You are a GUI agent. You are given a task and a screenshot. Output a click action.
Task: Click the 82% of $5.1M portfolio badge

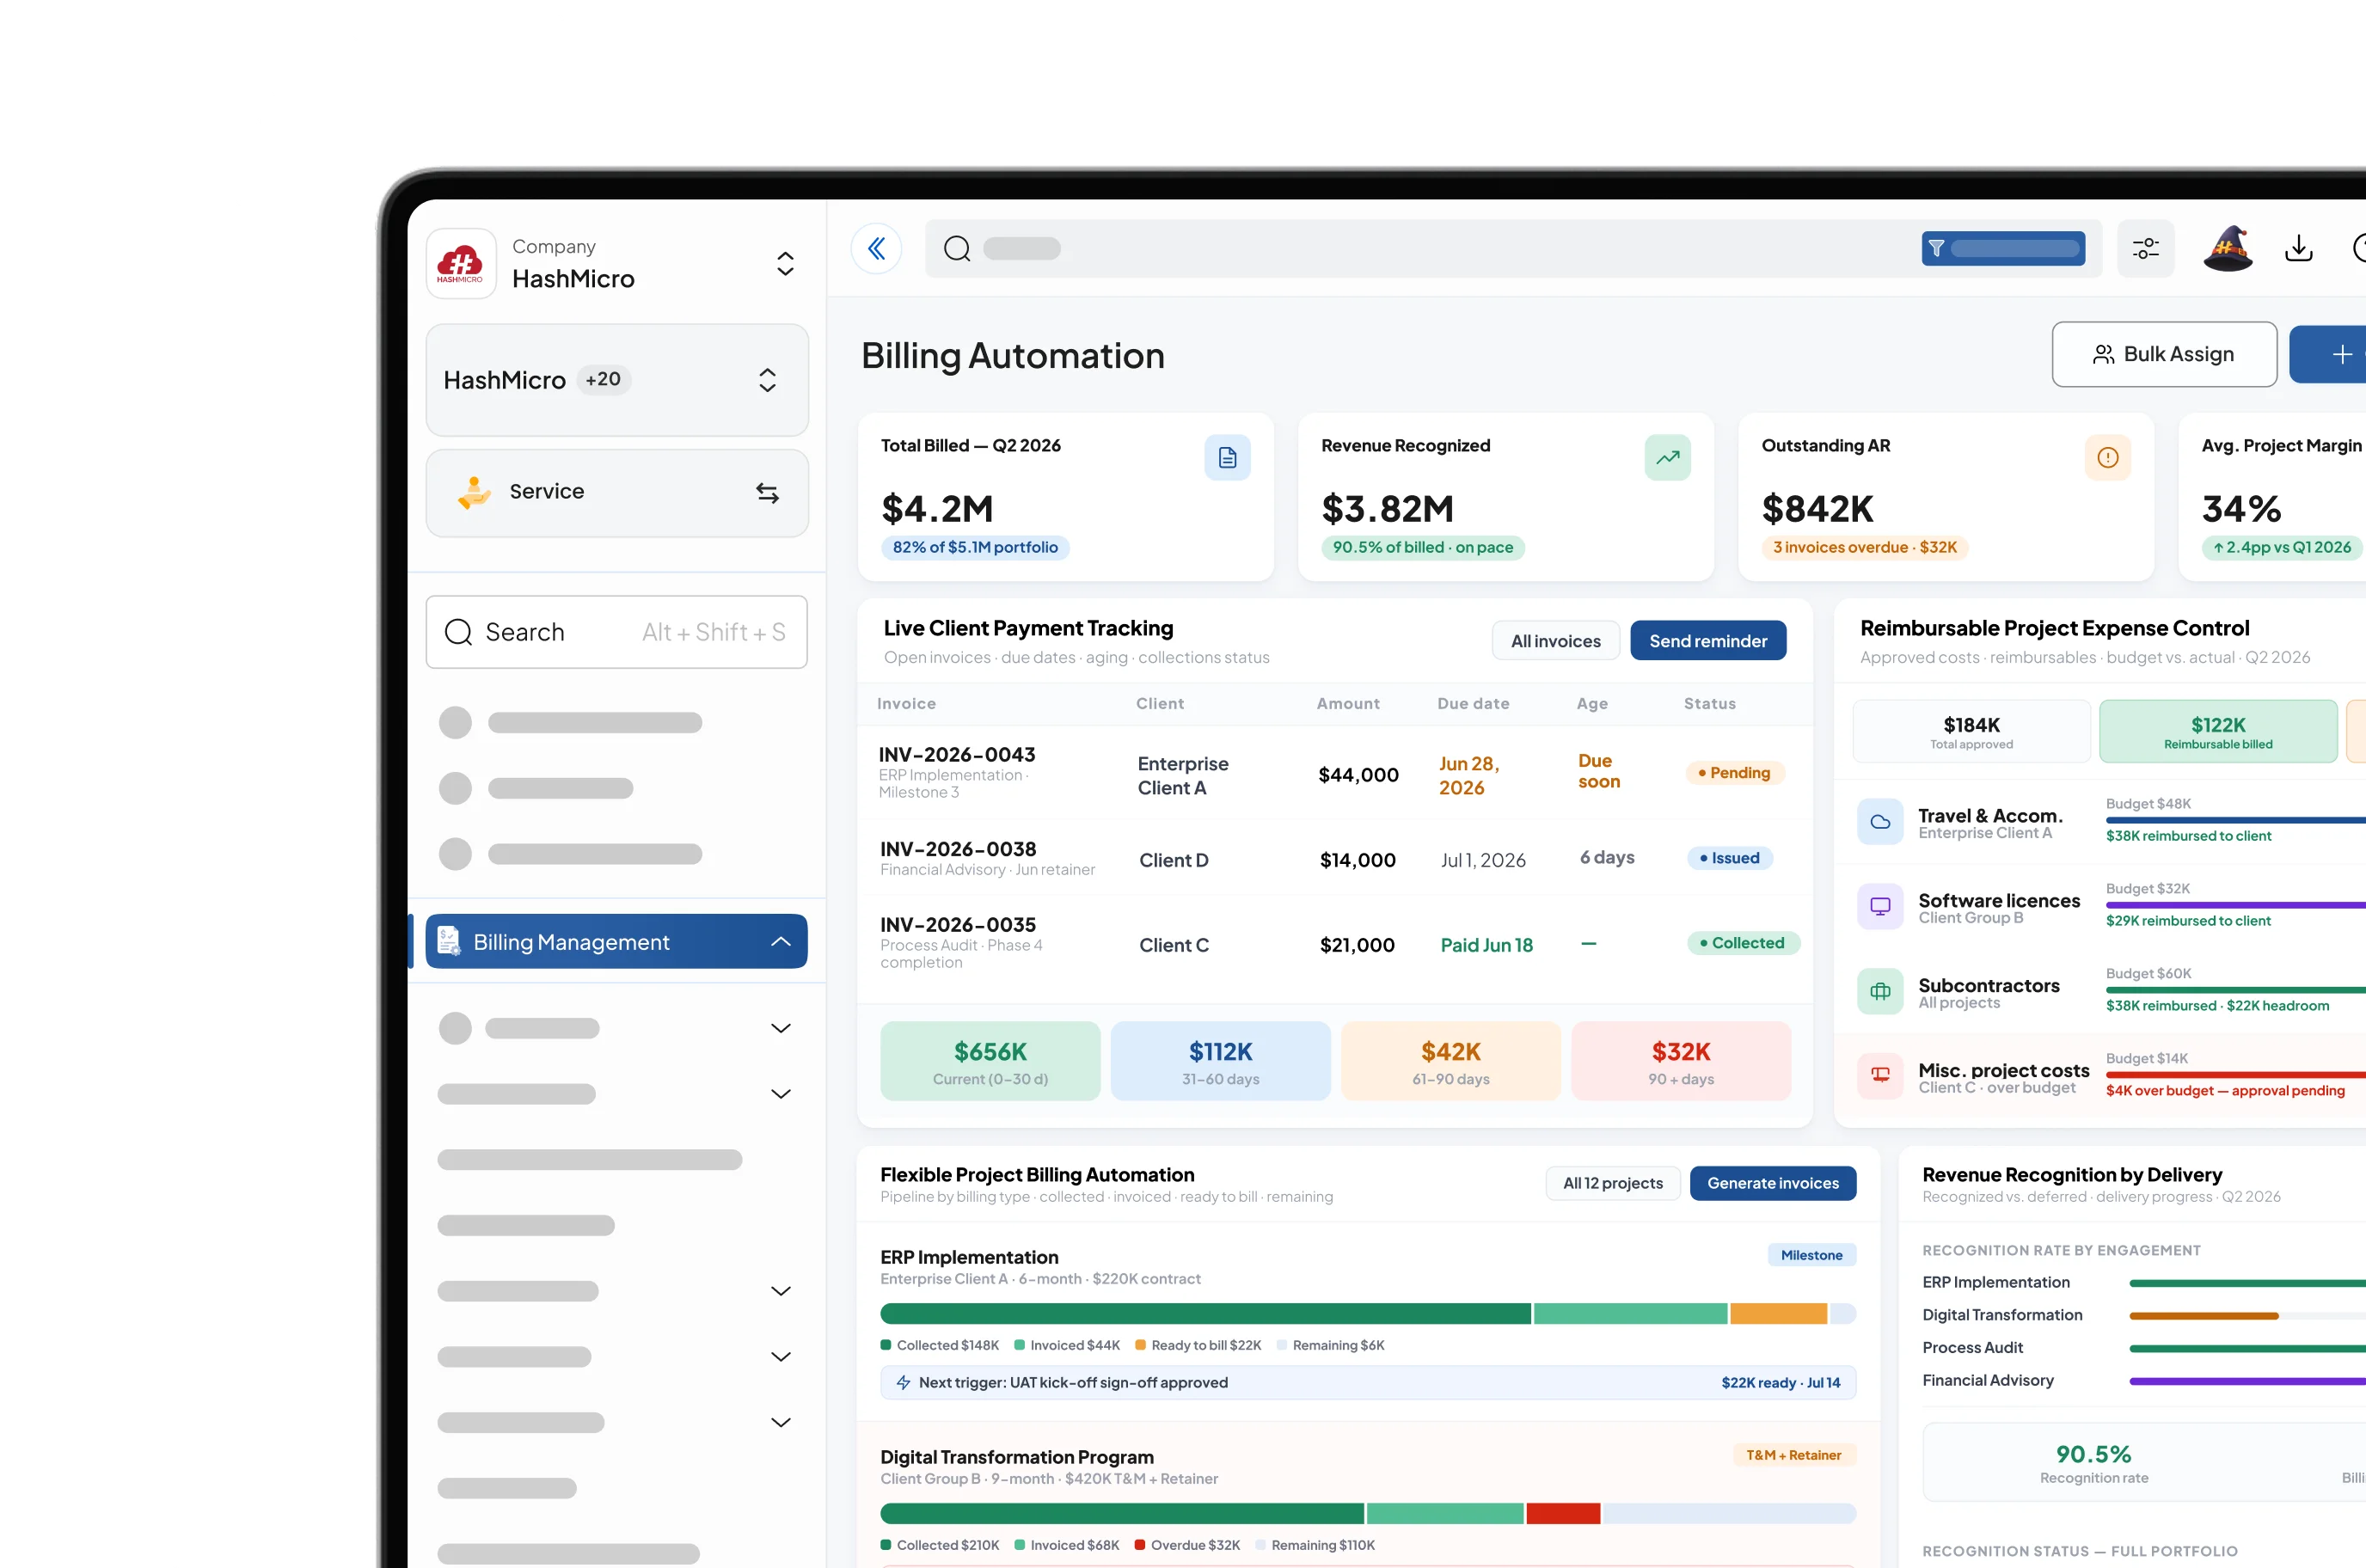tap(975, 547)
